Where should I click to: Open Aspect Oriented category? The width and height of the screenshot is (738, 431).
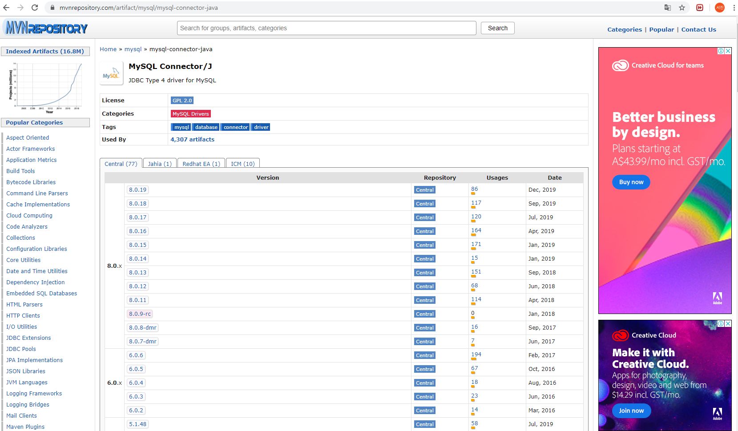coord(28,137)
